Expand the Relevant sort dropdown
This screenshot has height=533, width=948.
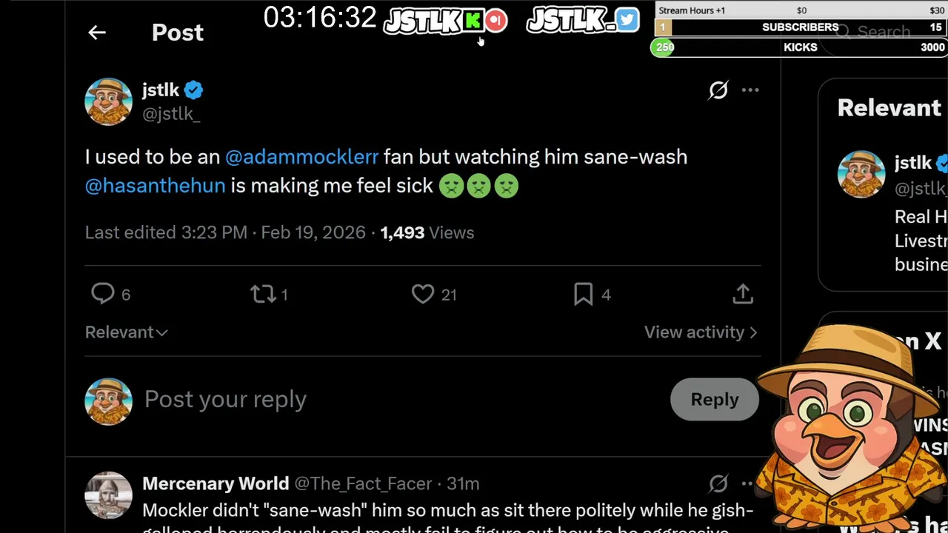pos(127,332)
